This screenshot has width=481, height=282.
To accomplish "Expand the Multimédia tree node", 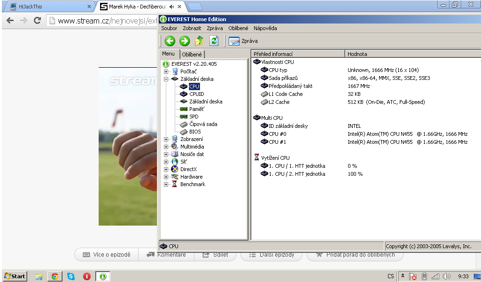I will pos(166,147).
